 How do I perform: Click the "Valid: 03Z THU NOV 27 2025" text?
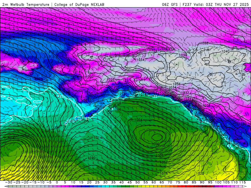click(221, 5)
